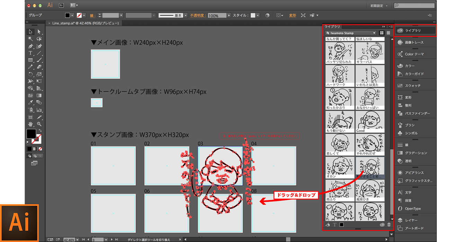Open the fill color dropdown arrow
461x242 pixels.
pyautogui.click(x=72, y=16)
